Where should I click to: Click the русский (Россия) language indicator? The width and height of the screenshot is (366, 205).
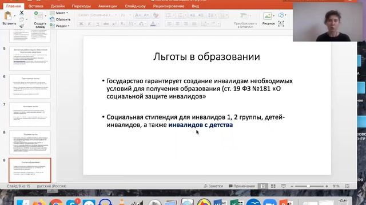(x=51, y=186)
